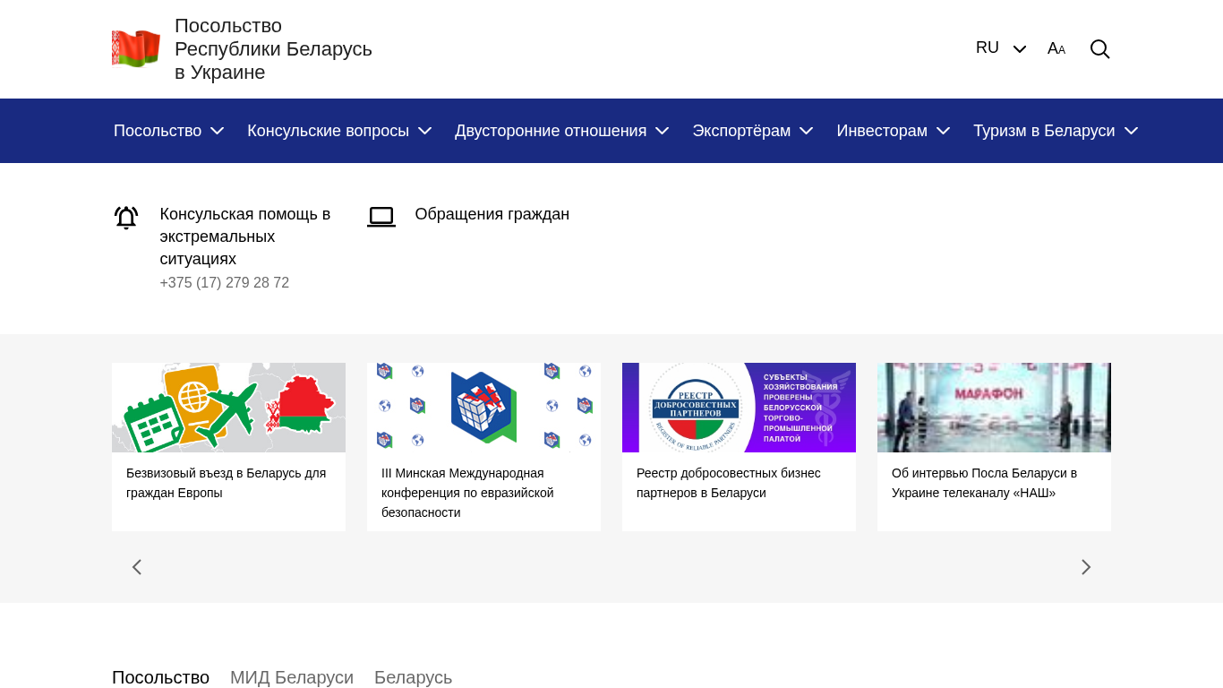
Task: Open the search magnifier icon
Action: point(1099,49)
